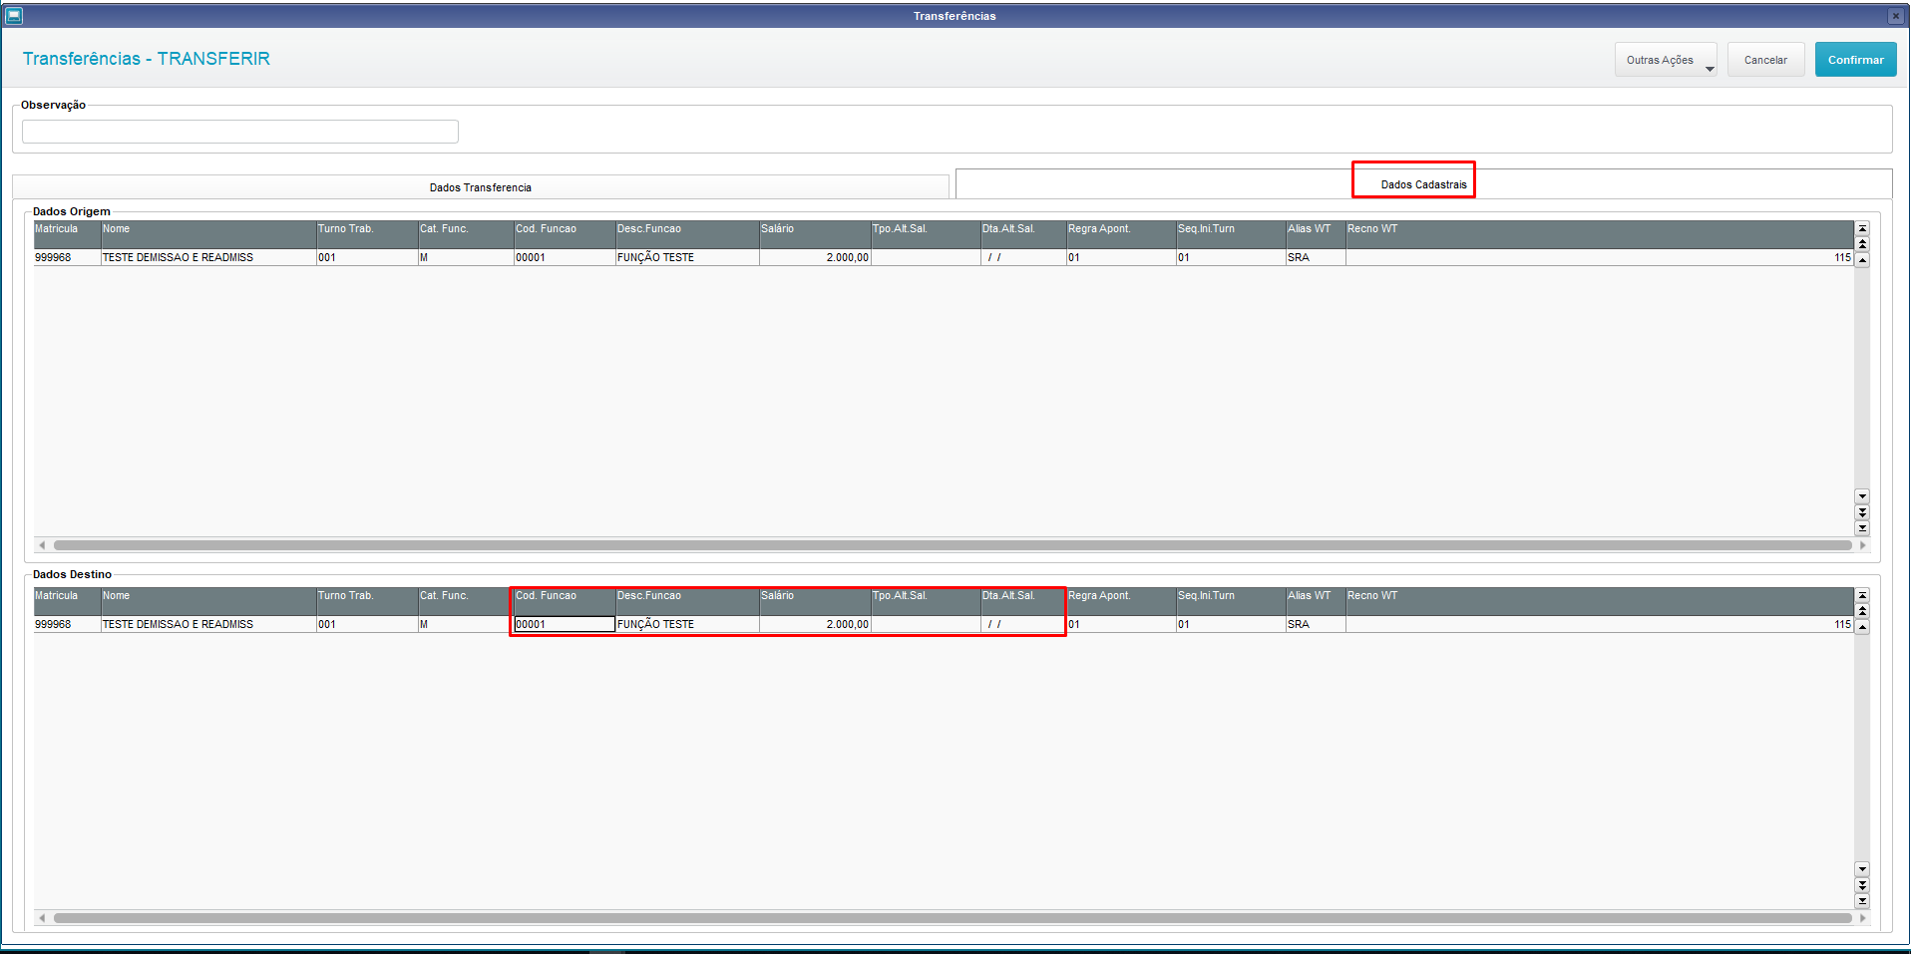Click right arrow of Dados Destino horizontal scrollbar
The image size is (1911, 954).
tap(1862, 918)
